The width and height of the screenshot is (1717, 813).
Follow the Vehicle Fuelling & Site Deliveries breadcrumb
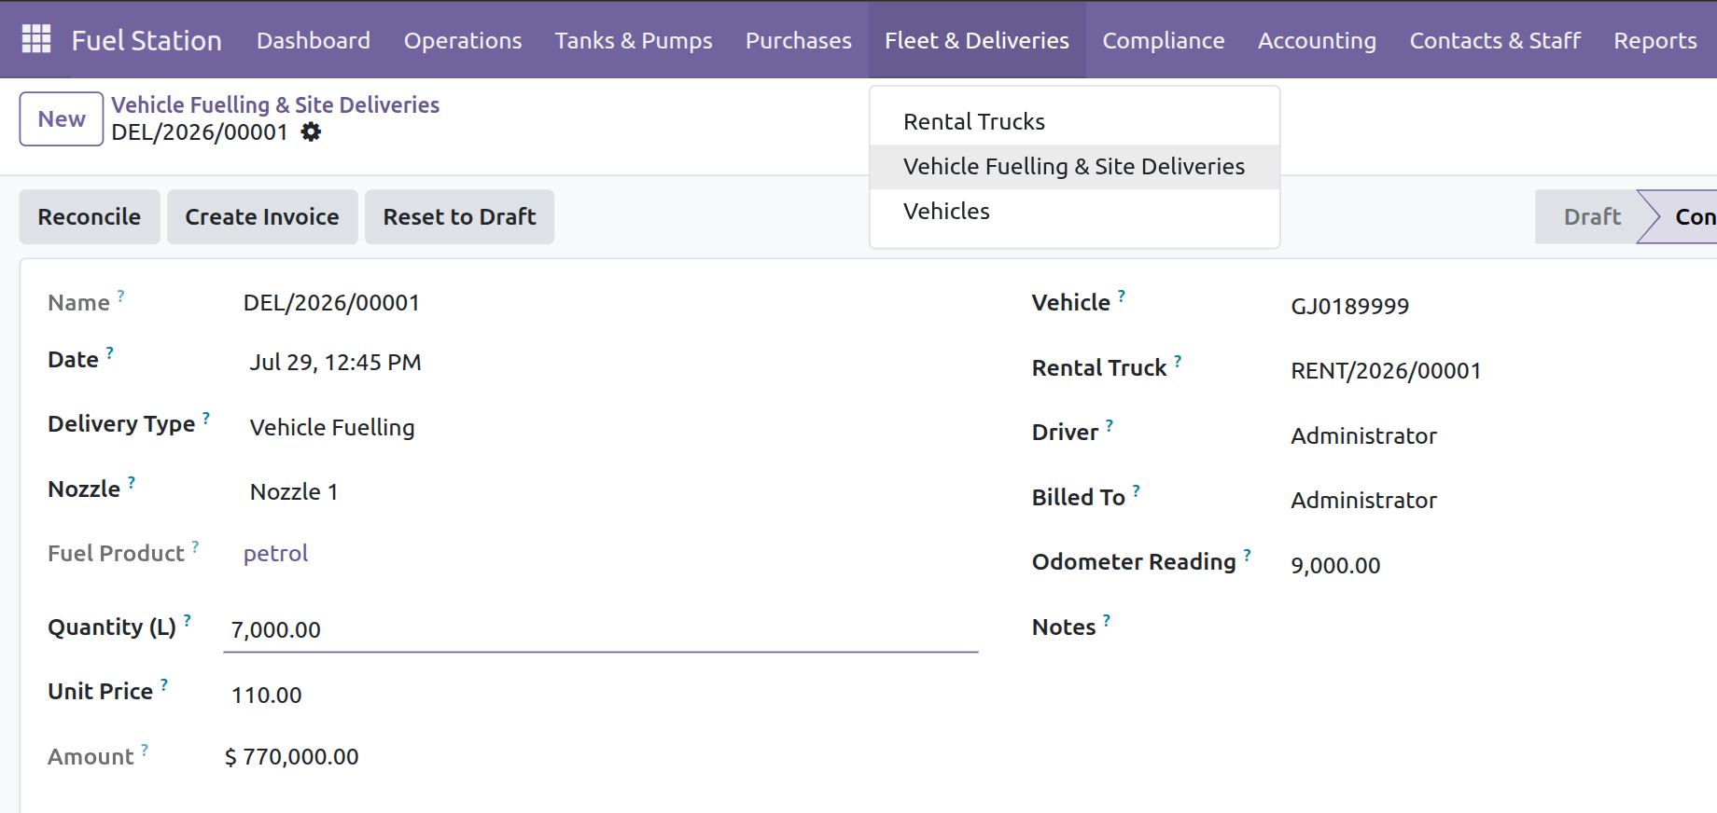click(275, 104)
